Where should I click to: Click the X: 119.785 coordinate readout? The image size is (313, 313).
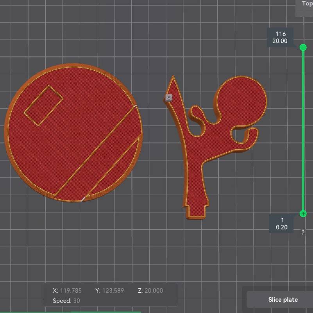[67, 290]
